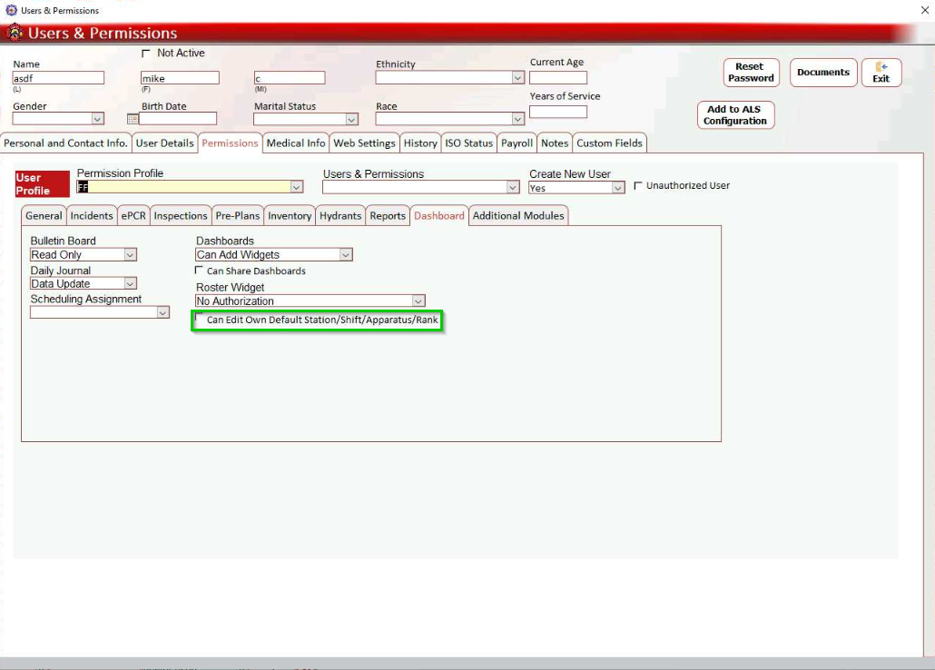Image resolution: width=935 pixels, height=670 pixels.
Task: Open the Hydrants permissions tab
Action: point(340,216)
